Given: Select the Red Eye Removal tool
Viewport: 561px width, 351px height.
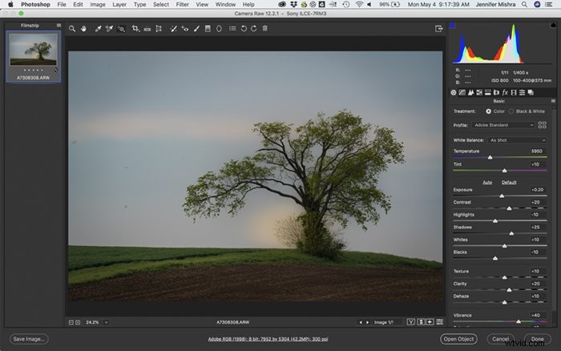Looking at the screenshot, I should tap(185, 29).
